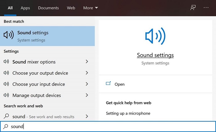Click speaker icon beside Choose your input device

click(6, 84)
